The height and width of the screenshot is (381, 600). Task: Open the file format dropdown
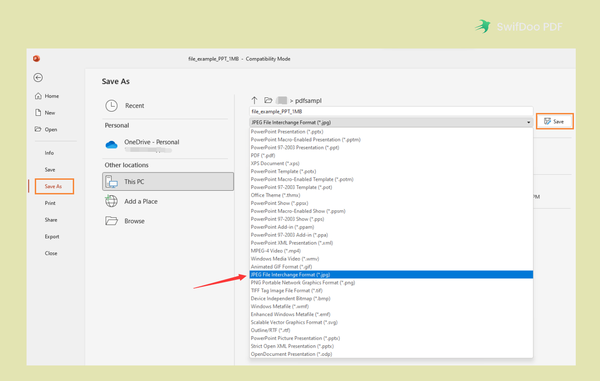(529, 122)
